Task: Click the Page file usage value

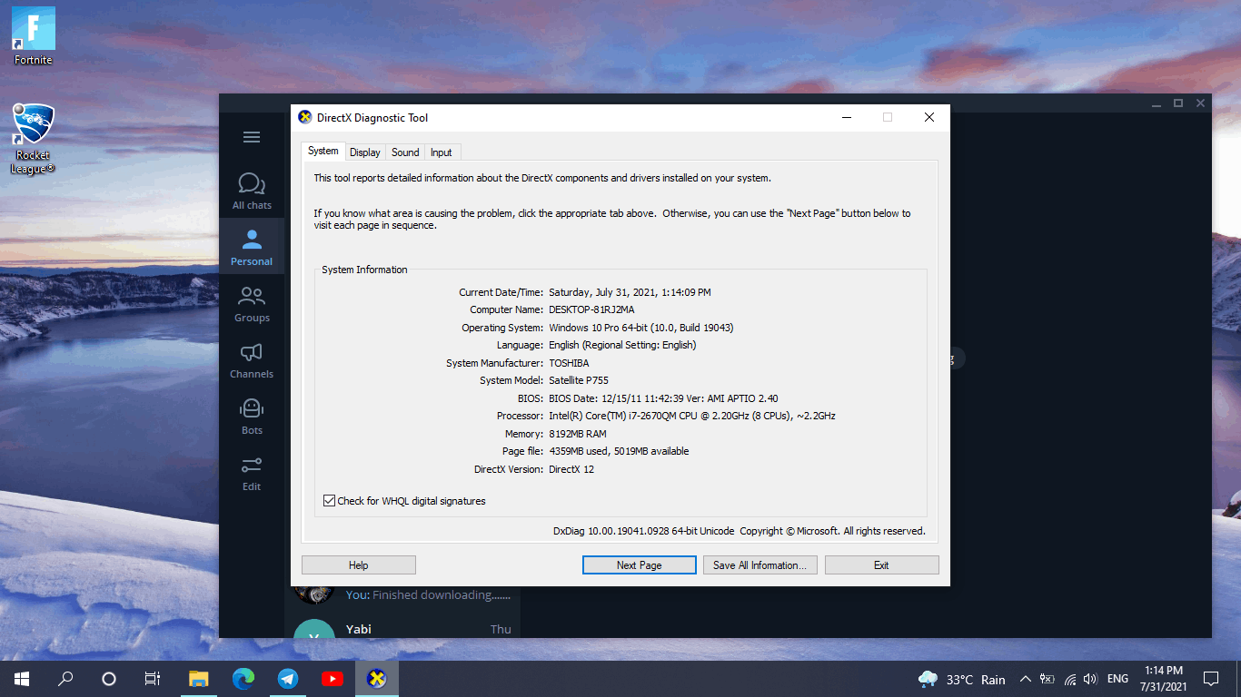Action: pyautogui.click(x=619, y=451)
